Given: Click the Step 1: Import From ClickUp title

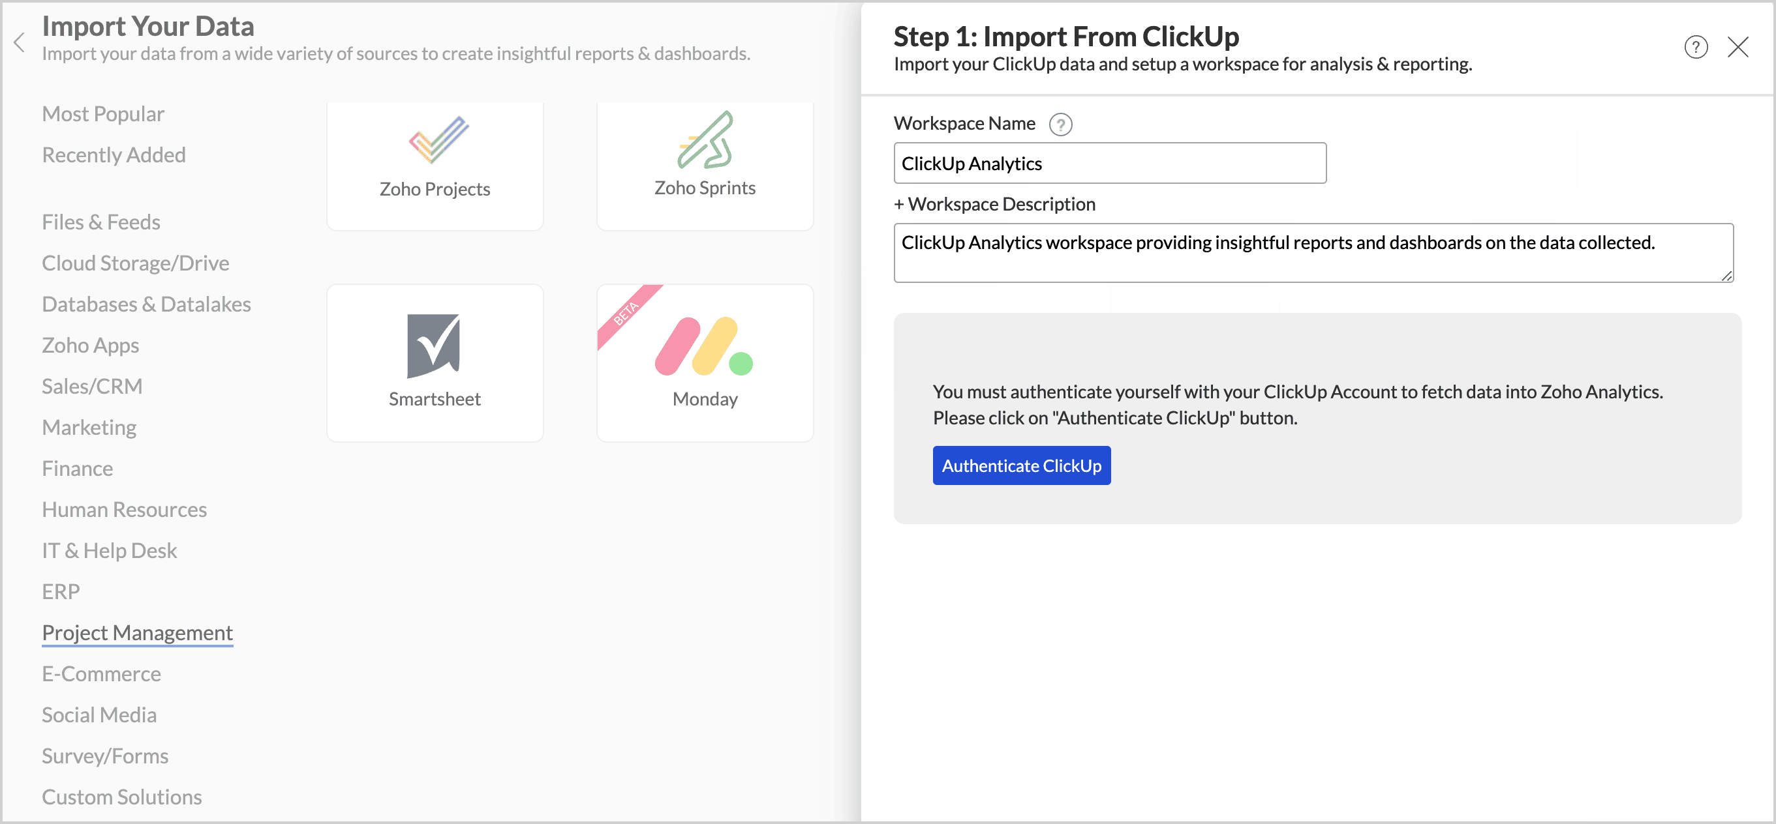Looking at the screenshot, I should coord(1066,36).
